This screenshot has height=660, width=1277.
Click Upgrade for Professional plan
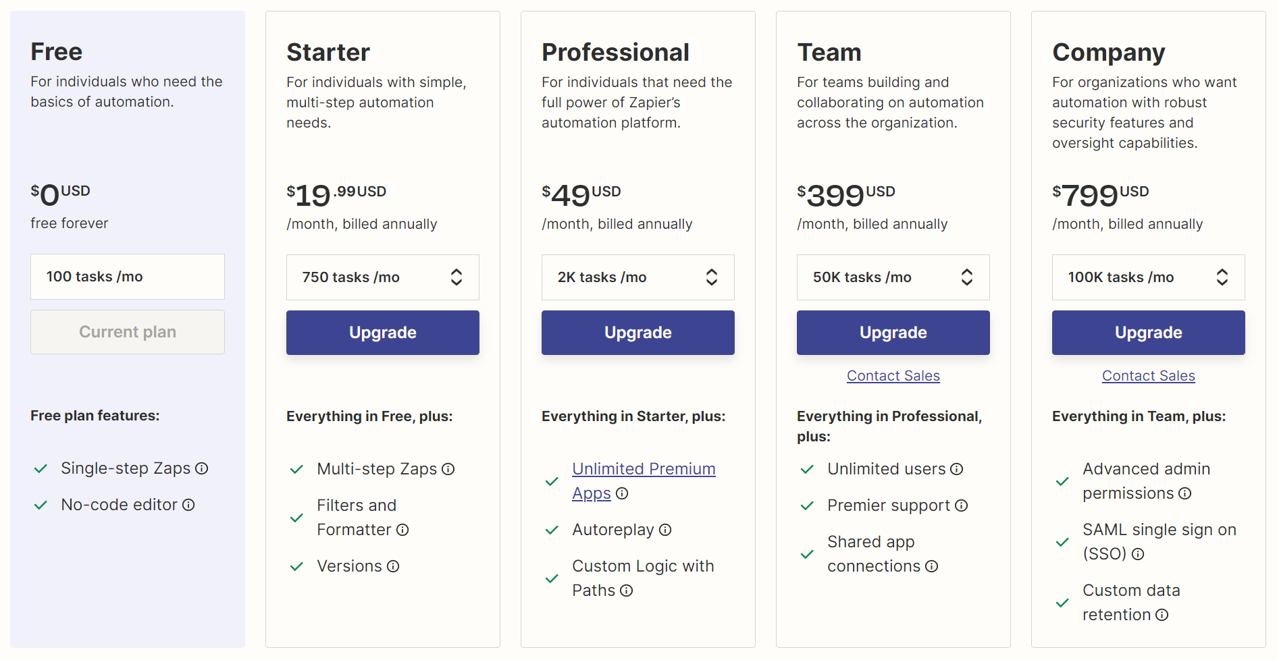point(638,333)
